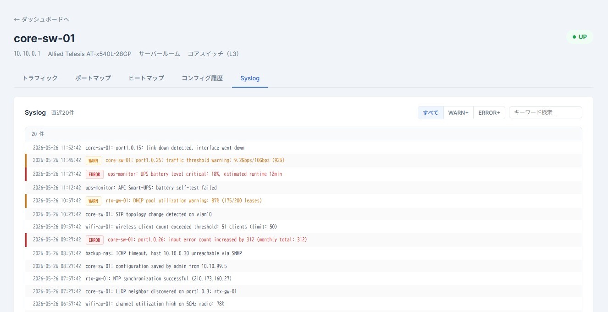608x312 pixels.
Task: Click WARN badge on DHCP pool row
Action: [94, 201]
